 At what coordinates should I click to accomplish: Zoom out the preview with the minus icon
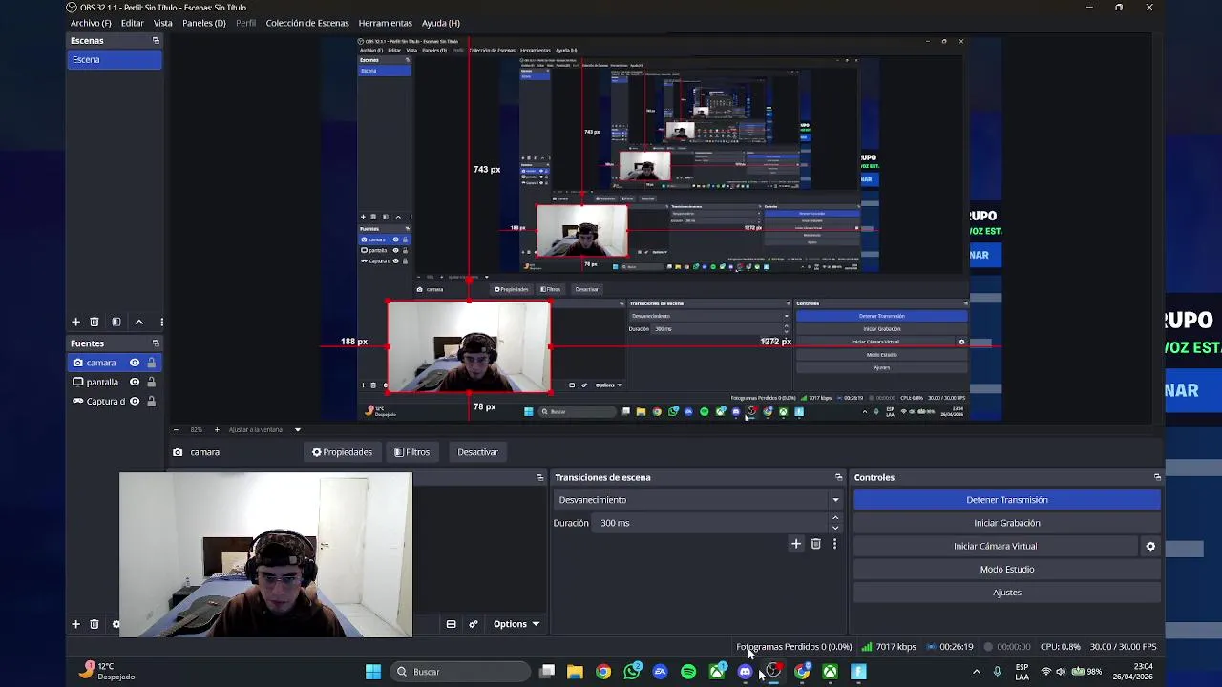pos(176,429)
